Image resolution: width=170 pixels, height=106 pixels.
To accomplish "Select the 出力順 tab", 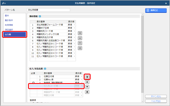I will pyautogui.click(x=15, y=34).
